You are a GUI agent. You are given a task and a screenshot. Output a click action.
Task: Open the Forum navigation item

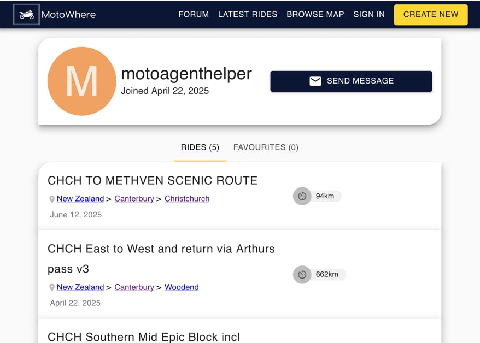[194, 14]
